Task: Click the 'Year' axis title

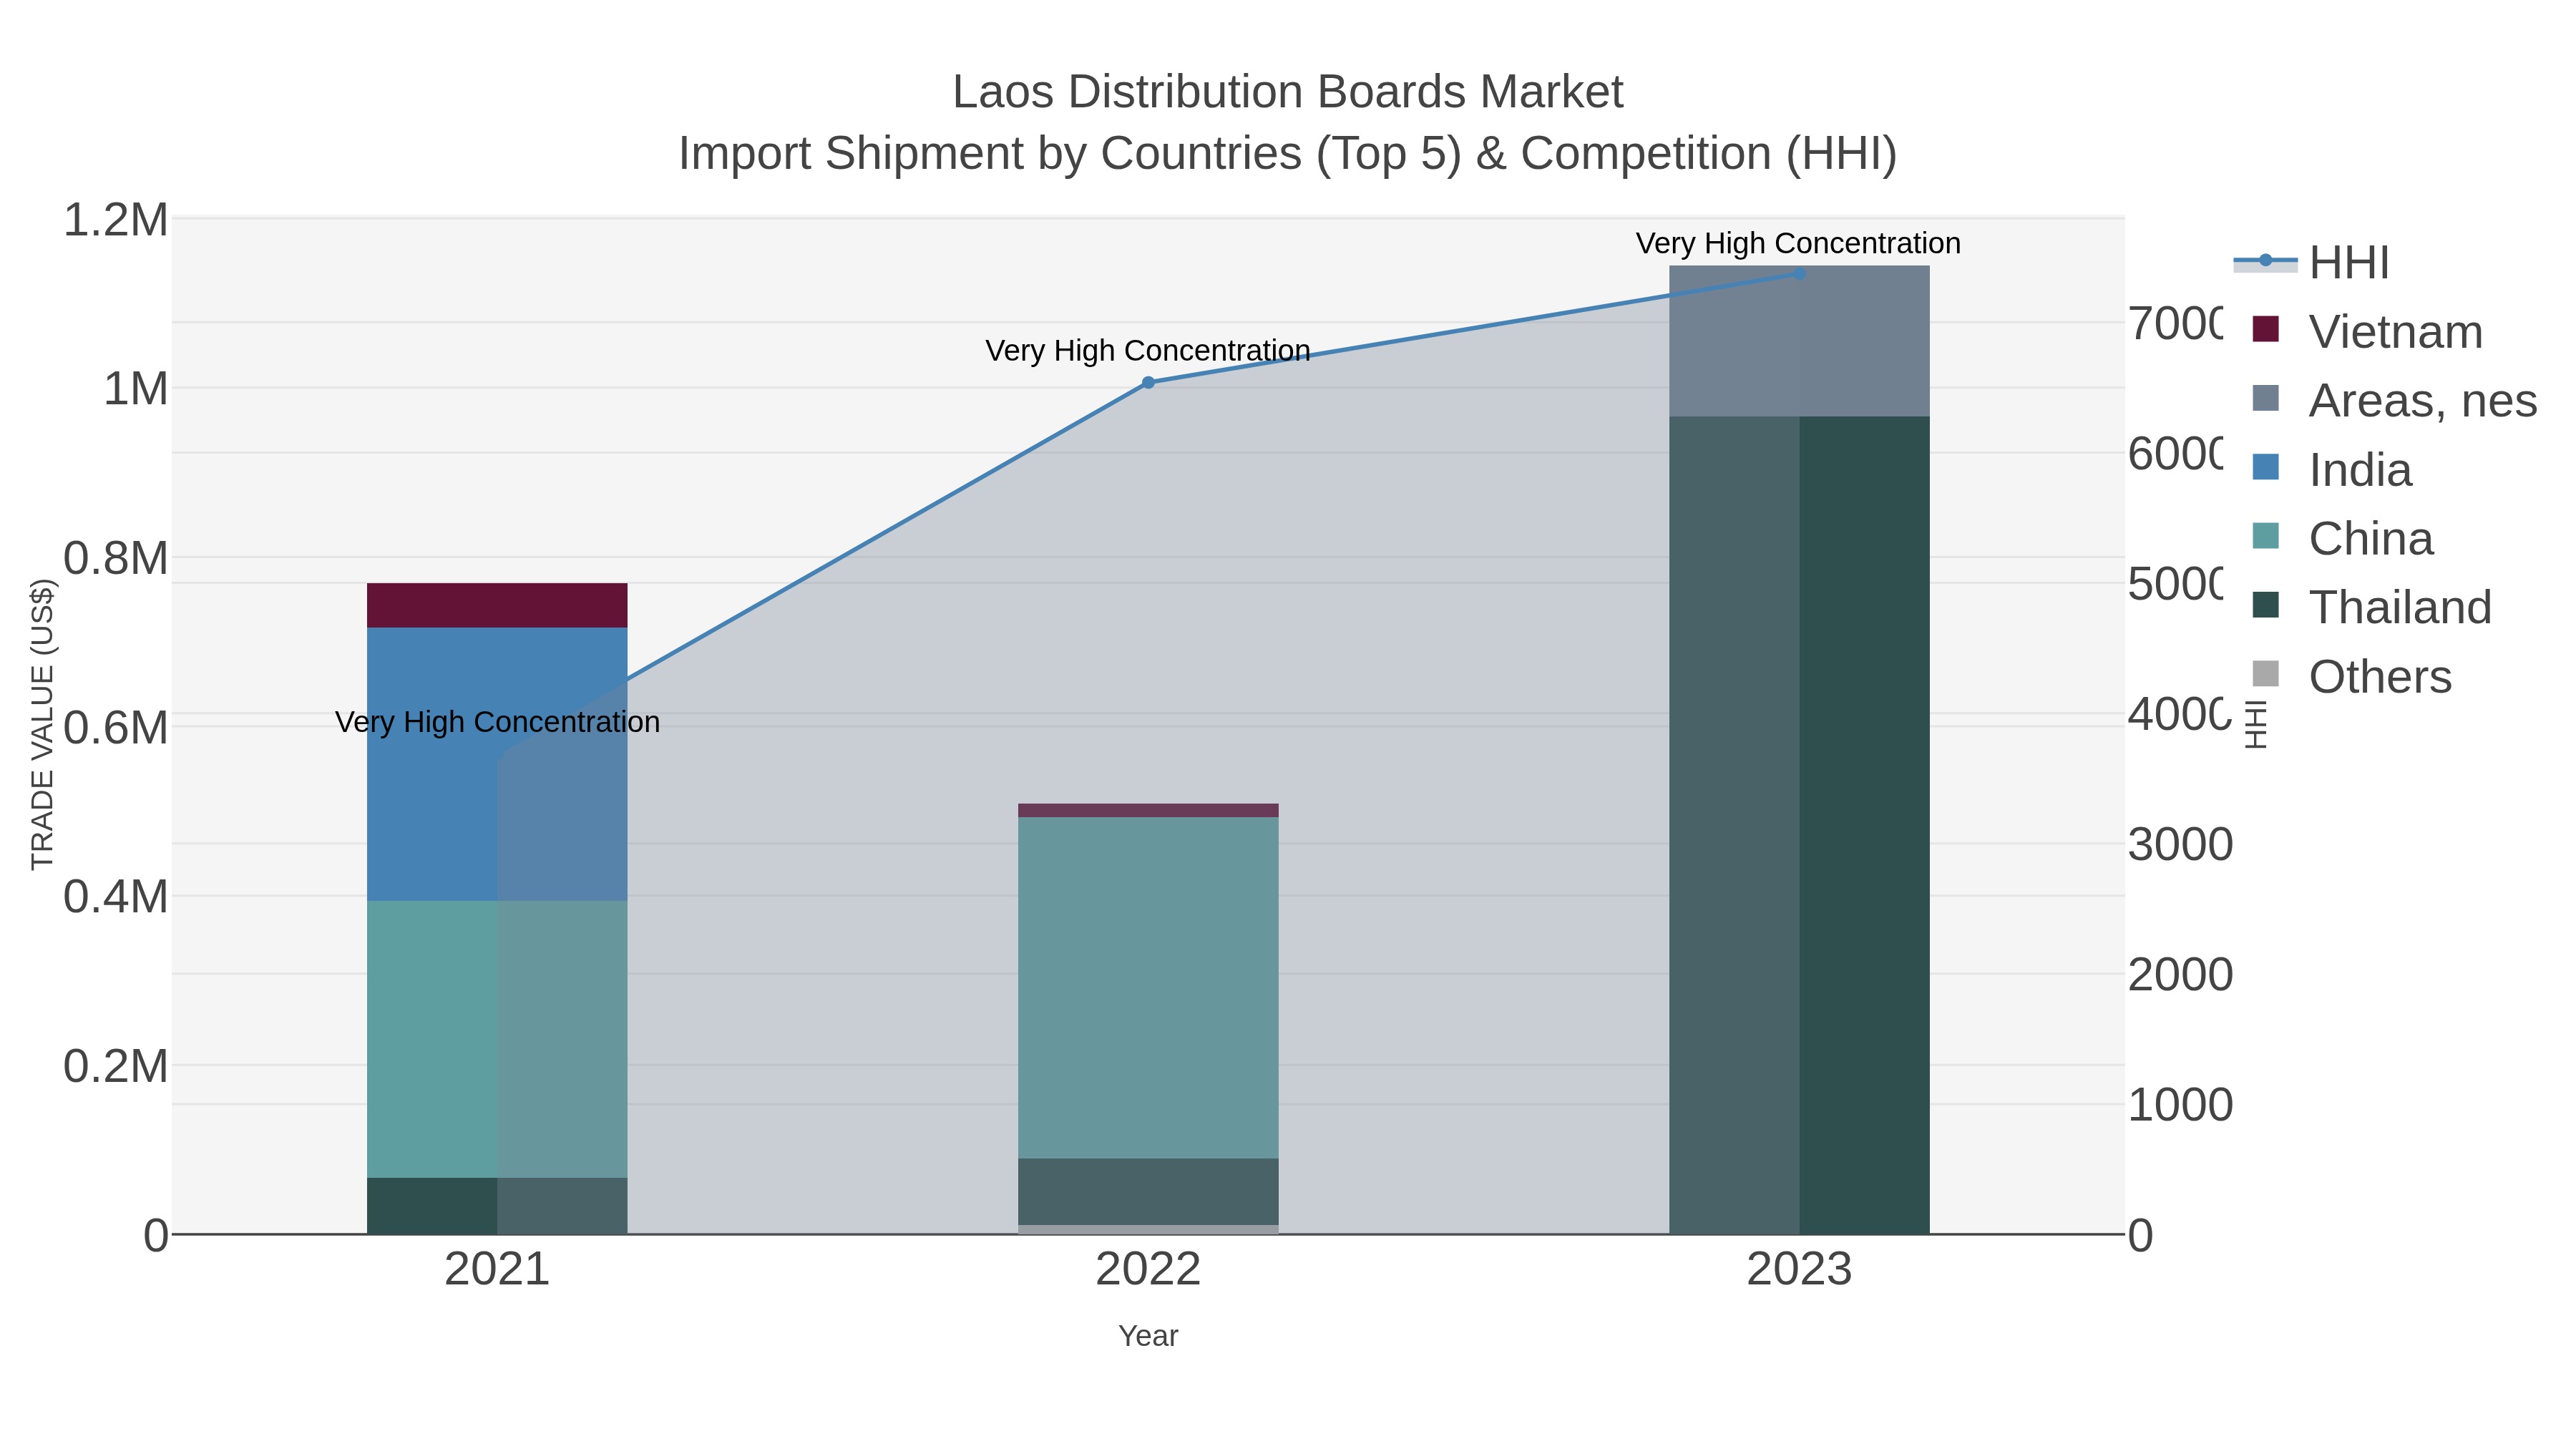Action: (1148, 1336)
